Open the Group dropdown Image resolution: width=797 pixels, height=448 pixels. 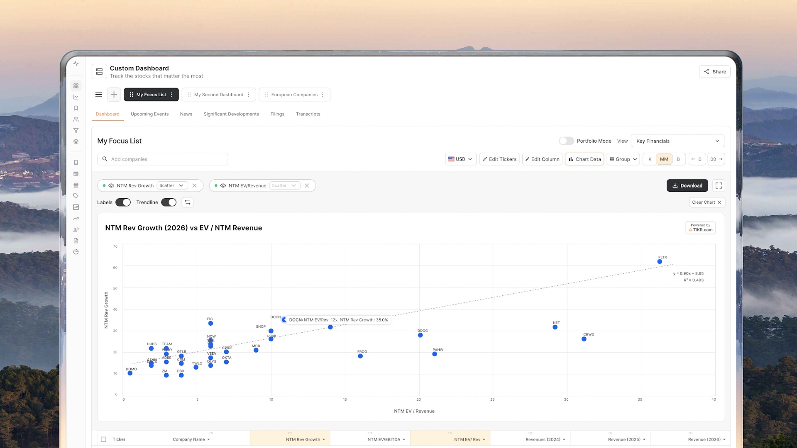point(623,159)
